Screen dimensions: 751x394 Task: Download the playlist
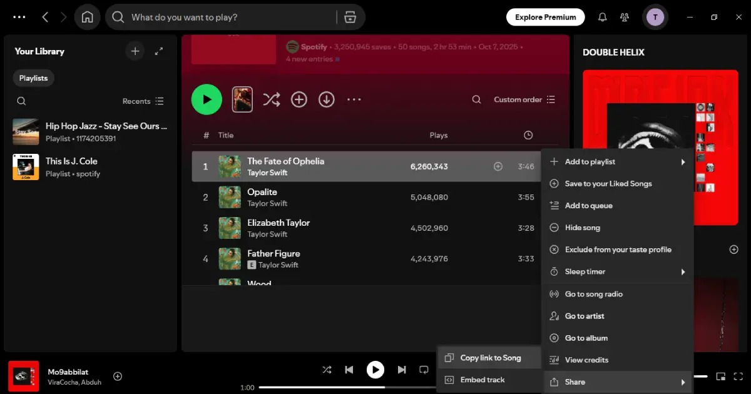(x=327, y=99)
